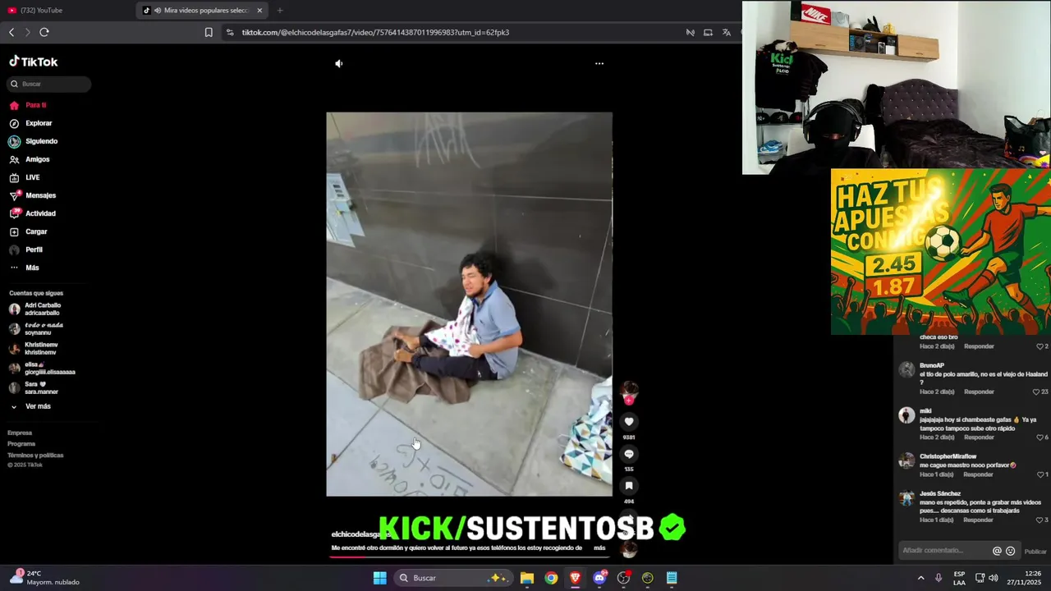Bookmark this page in the toolbar
This screenshot has width=1051, height=591.
coord(209,32)
